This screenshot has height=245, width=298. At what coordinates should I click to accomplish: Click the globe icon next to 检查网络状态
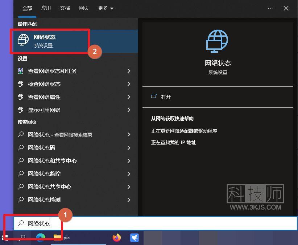tap(20, 84)
